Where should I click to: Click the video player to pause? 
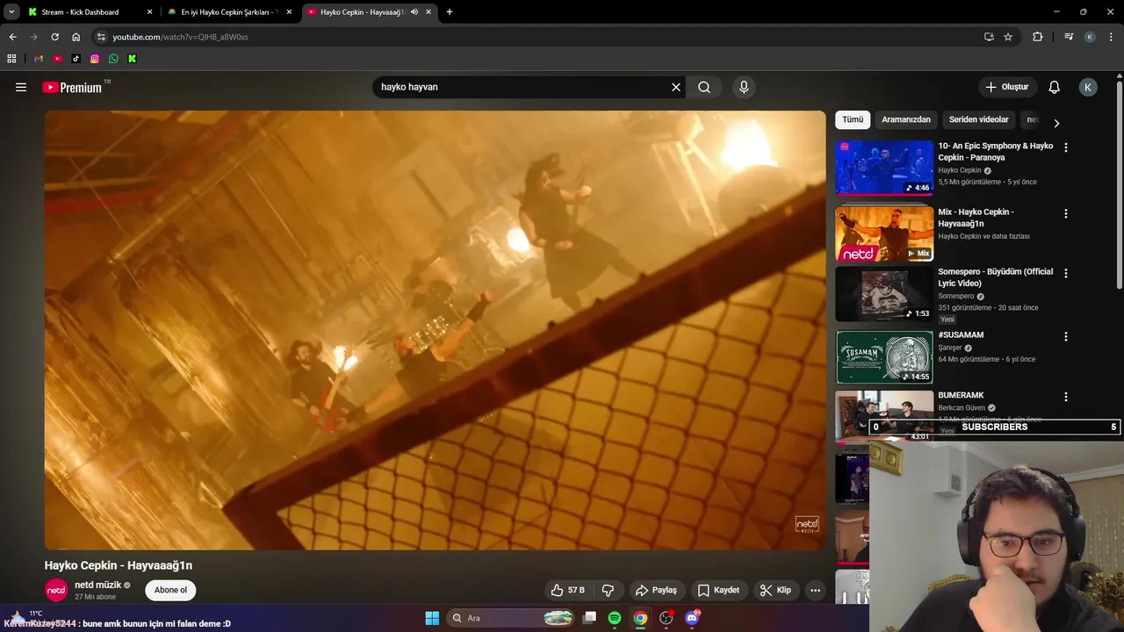[435, 330]
